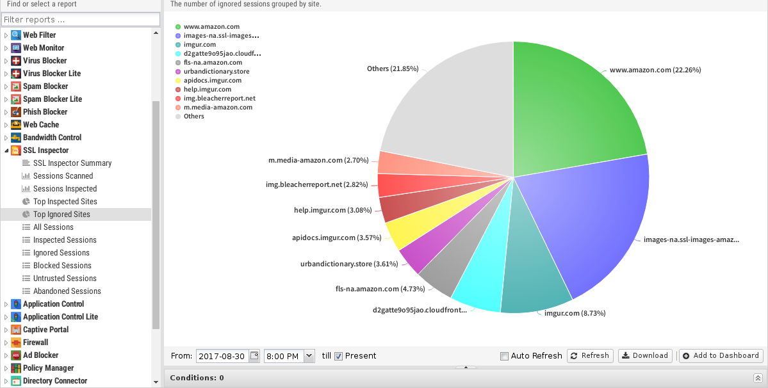Viewport: 768px width, 388px height.
Task: Select the Blocked Sessions report
Action: [62, 266]
